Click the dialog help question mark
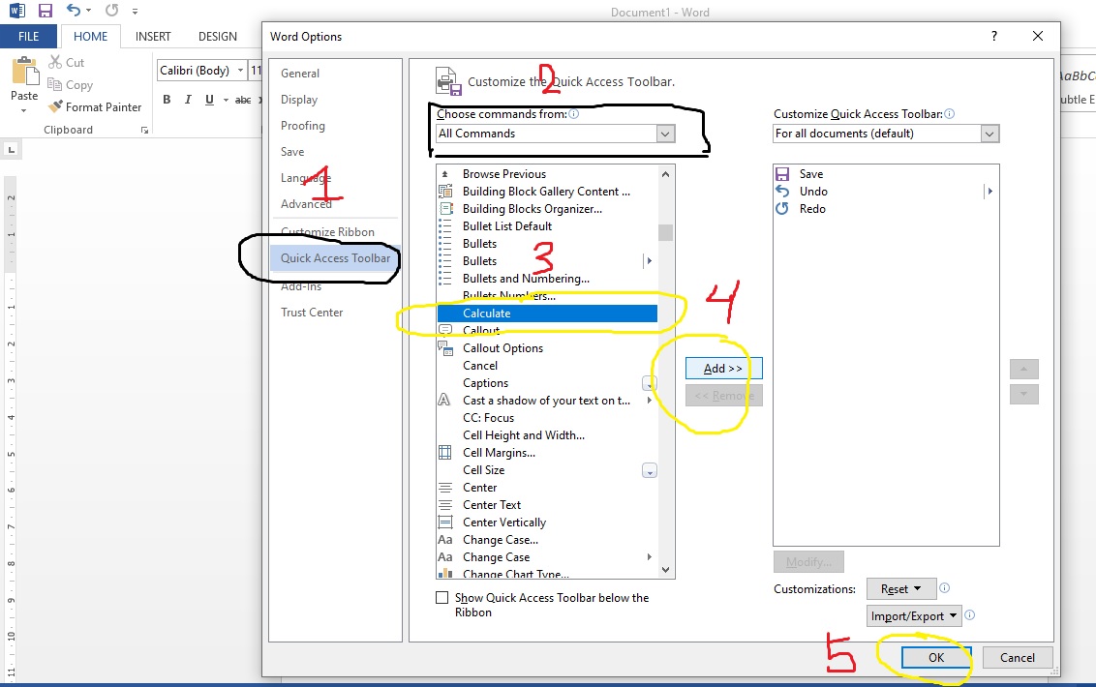This screenshot has width=1096, height=687. 994,37
